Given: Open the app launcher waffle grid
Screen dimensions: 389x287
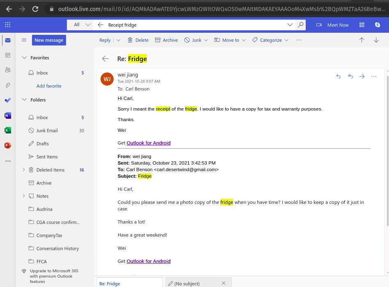Looking at the screenshot, I should point(8,25).
